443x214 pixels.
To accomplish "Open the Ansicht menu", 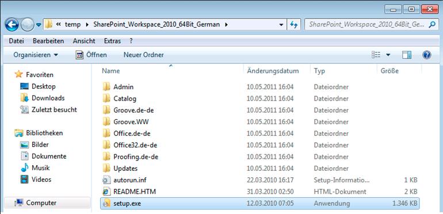I will click(84, 41).
